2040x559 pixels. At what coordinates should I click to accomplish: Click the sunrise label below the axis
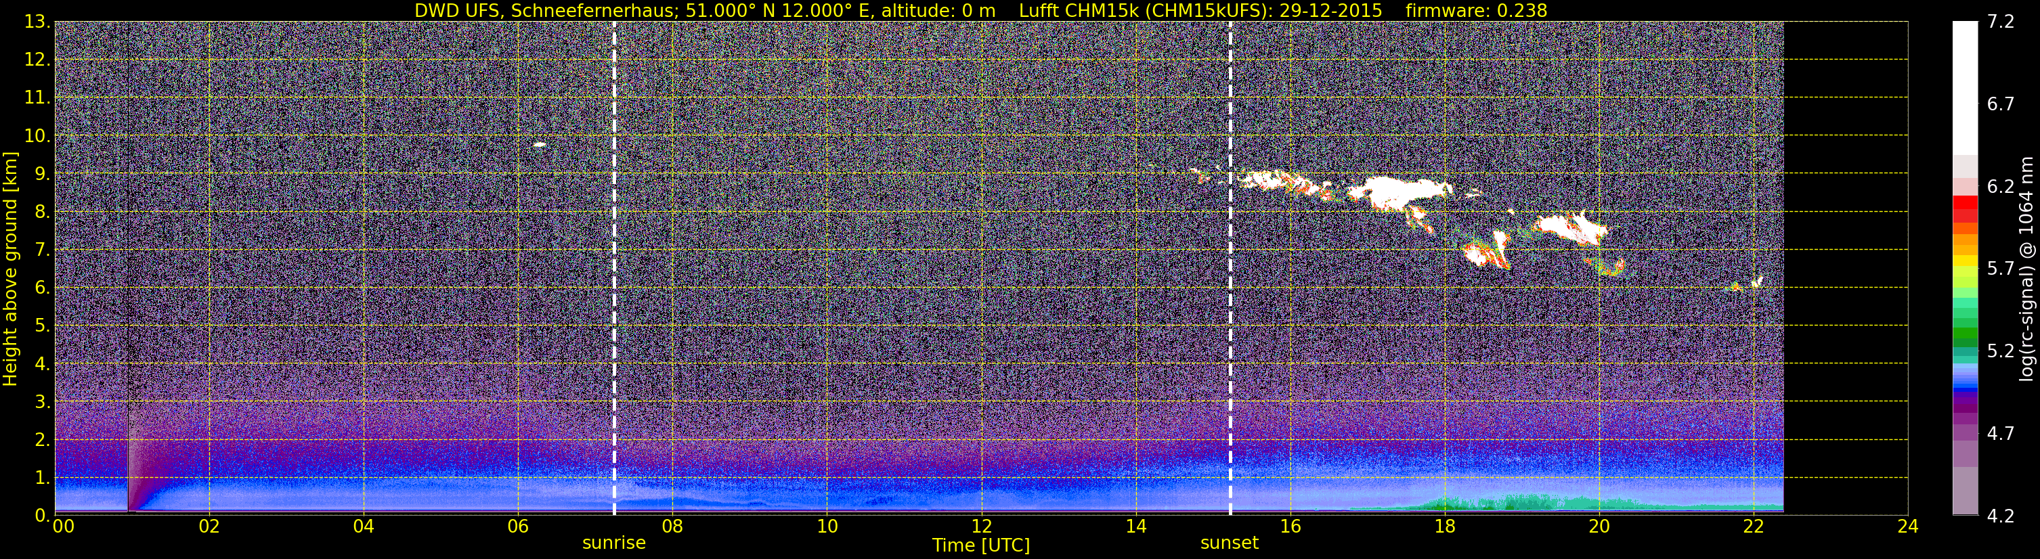pos(613,543)
